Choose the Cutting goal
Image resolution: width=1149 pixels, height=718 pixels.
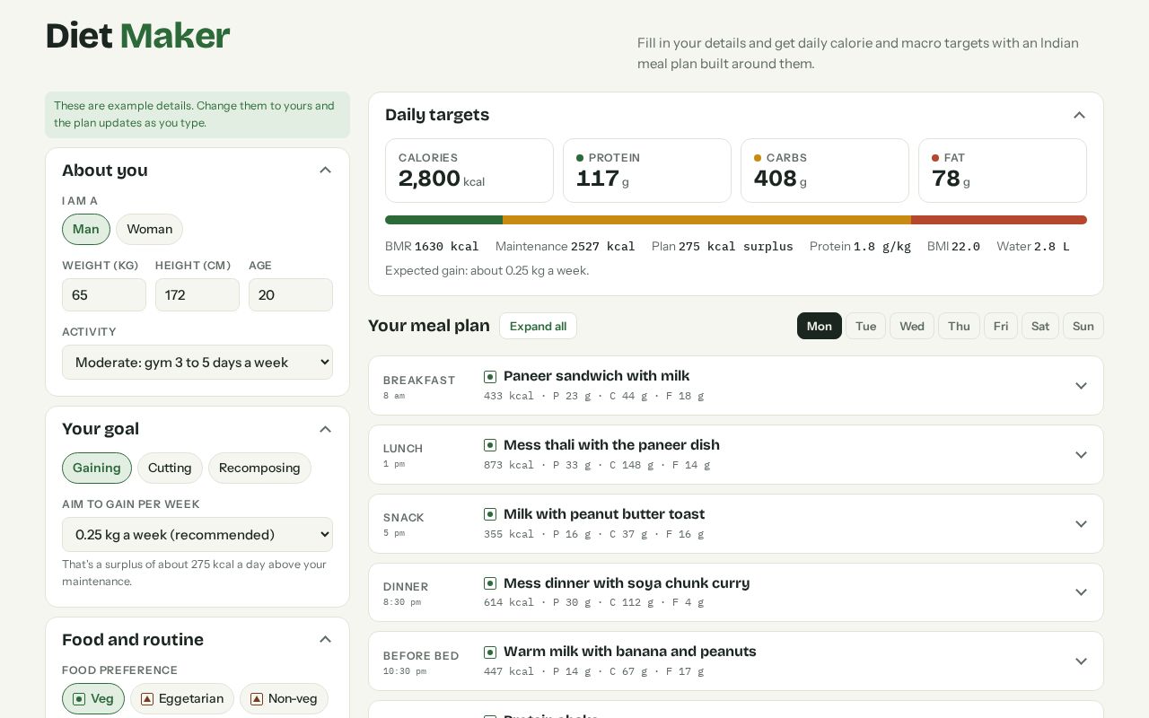[170, 468]
